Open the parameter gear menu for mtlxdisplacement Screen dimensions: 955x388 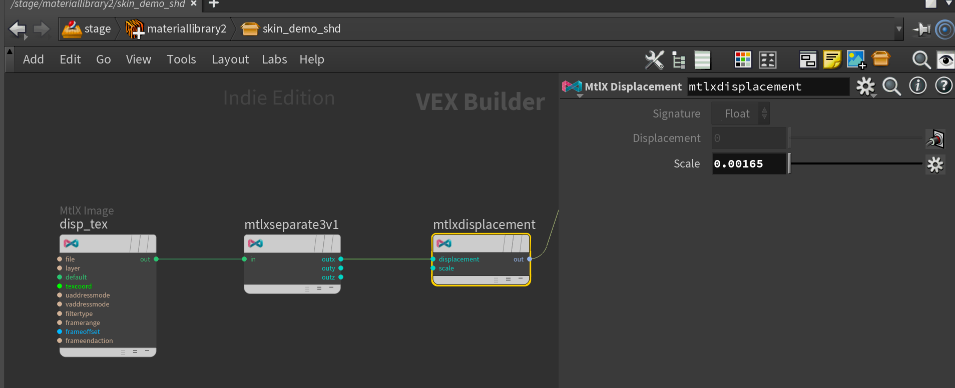tap(866, 87)
